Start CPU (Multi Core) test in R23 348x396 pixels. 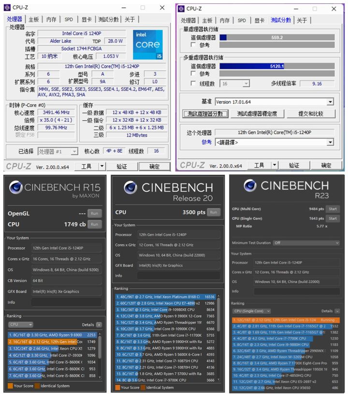(x=333, y=209)
